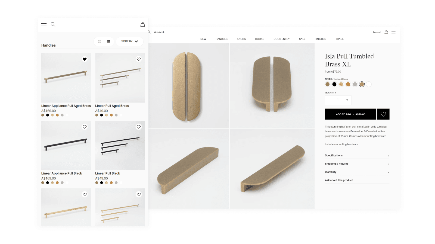The width and height of the screenshot is (435, 244).
Task: Increase quantity with the plus stepper
Action: coord(347,100)
